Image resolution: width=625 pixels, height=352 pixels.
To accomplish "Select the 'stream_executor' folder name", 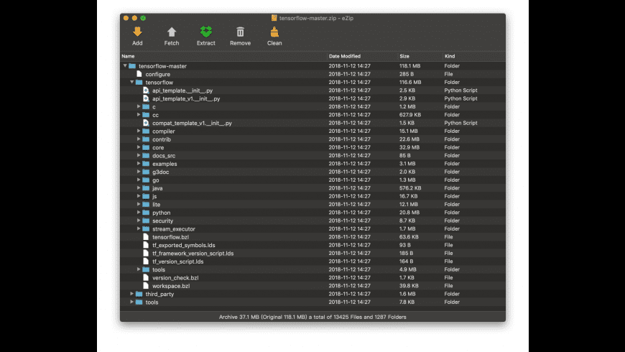I will [173, 229].
